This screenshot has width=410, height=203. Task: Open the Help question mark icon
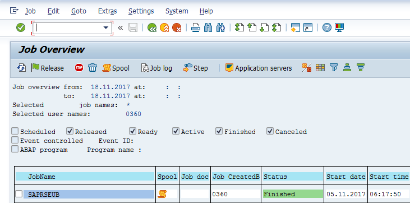click(x=327, y=27)
